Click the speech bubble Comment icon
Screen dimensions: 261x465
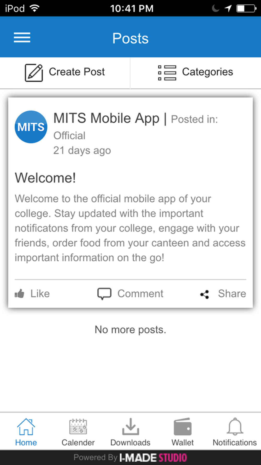tap(104, 294)
